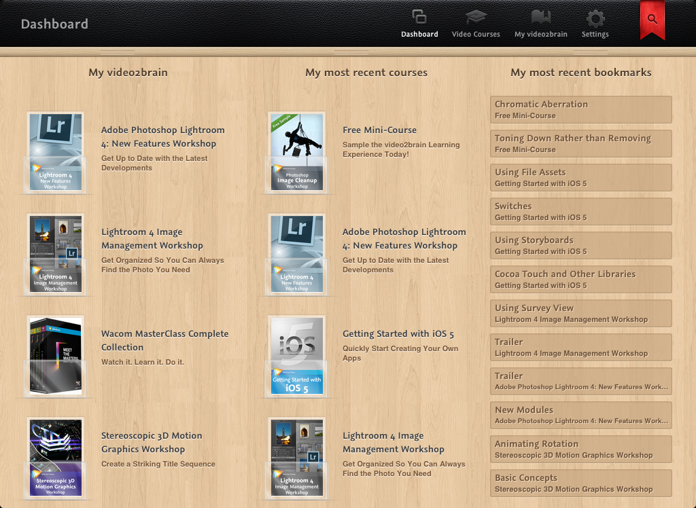Open the Animating Rotation bookmark
This screenshot has width=696, height=508.
click(x=581, y=449)
